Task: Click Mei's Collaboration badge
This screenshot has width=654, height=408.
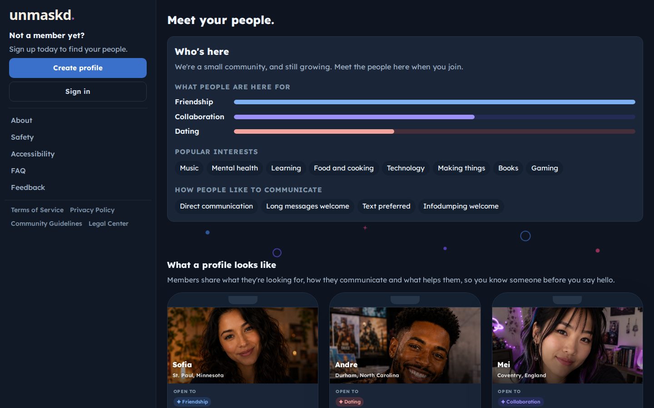Action: pyautogui.click(x=520, y=402)
